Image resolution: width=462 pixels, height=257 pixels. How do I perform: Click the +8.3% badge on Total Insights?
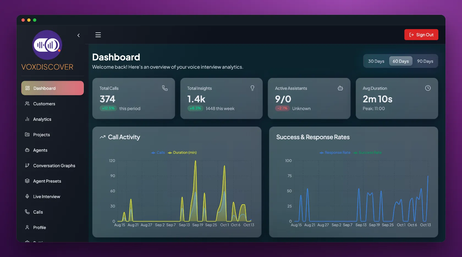pos(196,108)
